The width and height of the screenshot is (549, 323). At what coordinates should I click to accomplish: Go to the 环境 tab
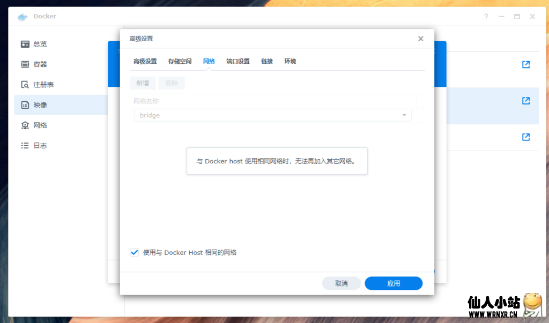point(290,61)
